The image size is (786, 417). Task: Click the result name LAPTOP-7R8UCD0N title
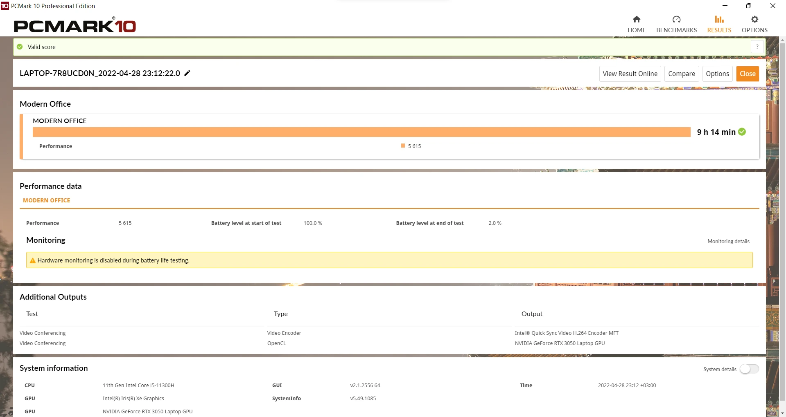(x=100, y=73)
